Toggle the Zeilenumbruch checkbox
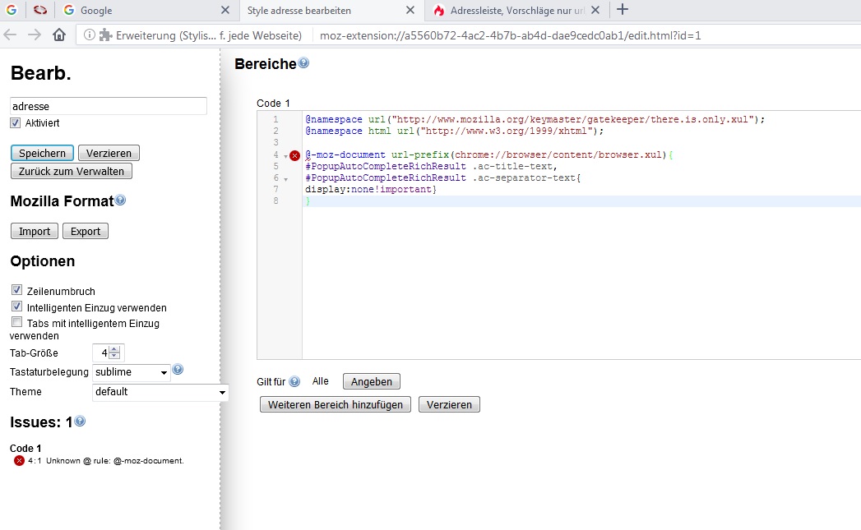The image size is (861, 530). click(16, 291)
